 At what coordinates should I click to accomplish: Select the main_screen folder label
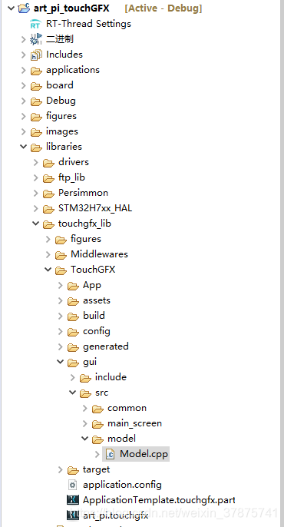134,423
